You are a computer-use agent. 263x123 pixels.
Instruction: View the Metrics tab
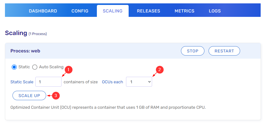coord(184,11)
